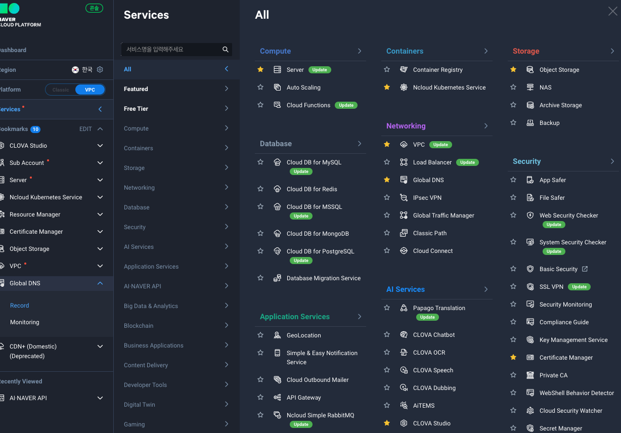Screen dimensions: 621x433
Task: Click the Server service icon in Compute
Action: (277, 70)
